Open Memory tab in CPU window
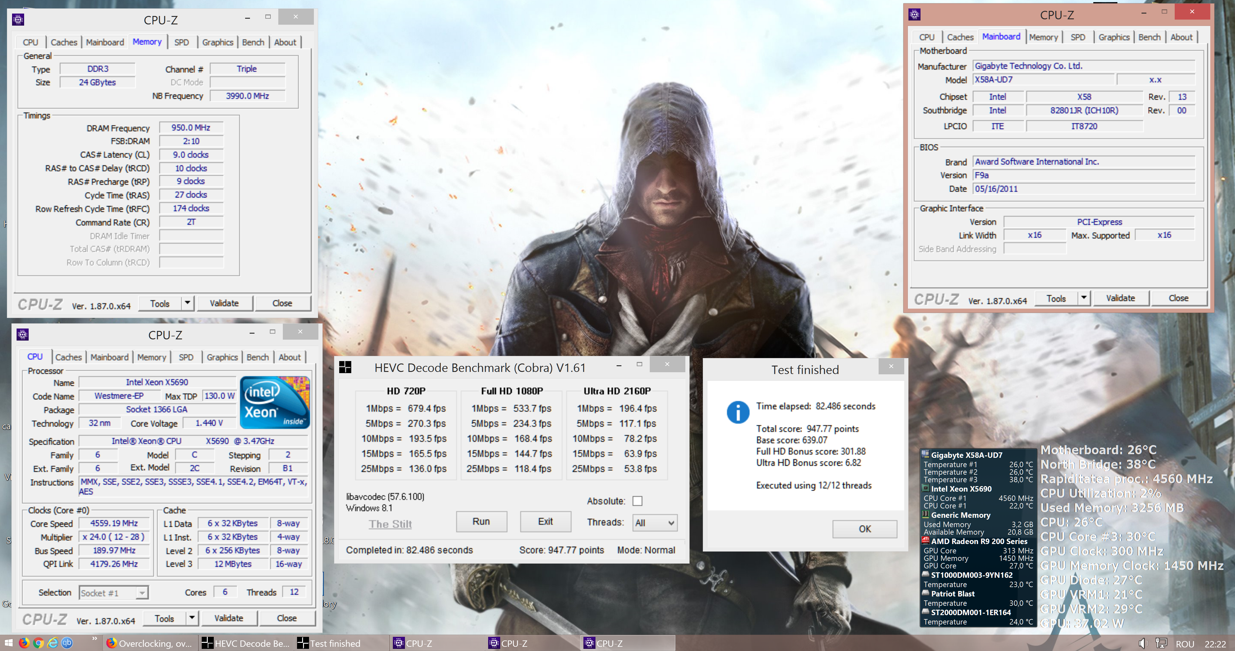Screen dimensions: 1235x651 151,357
